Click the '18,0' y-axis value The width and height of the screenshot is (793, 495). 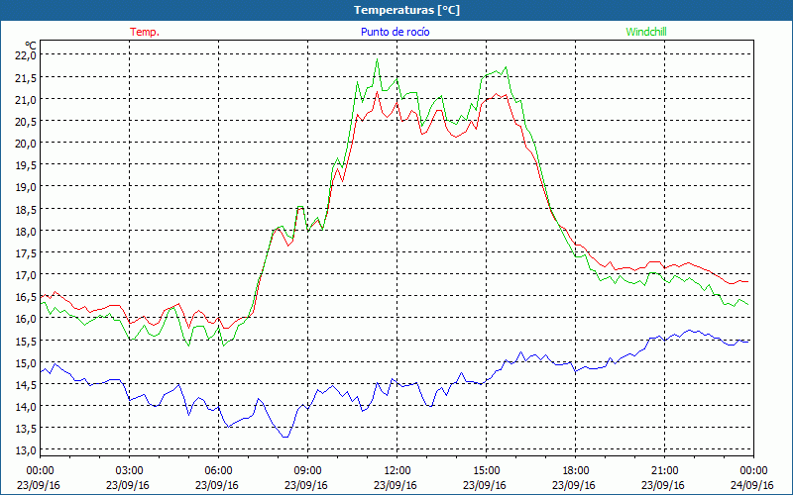pos(26,231)
